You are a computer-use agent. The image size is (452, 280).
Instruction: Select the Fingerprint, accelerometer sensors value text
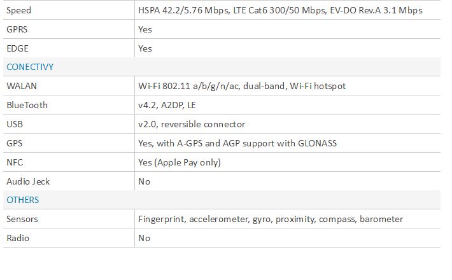pyautogui.click(x=271, y=219)
